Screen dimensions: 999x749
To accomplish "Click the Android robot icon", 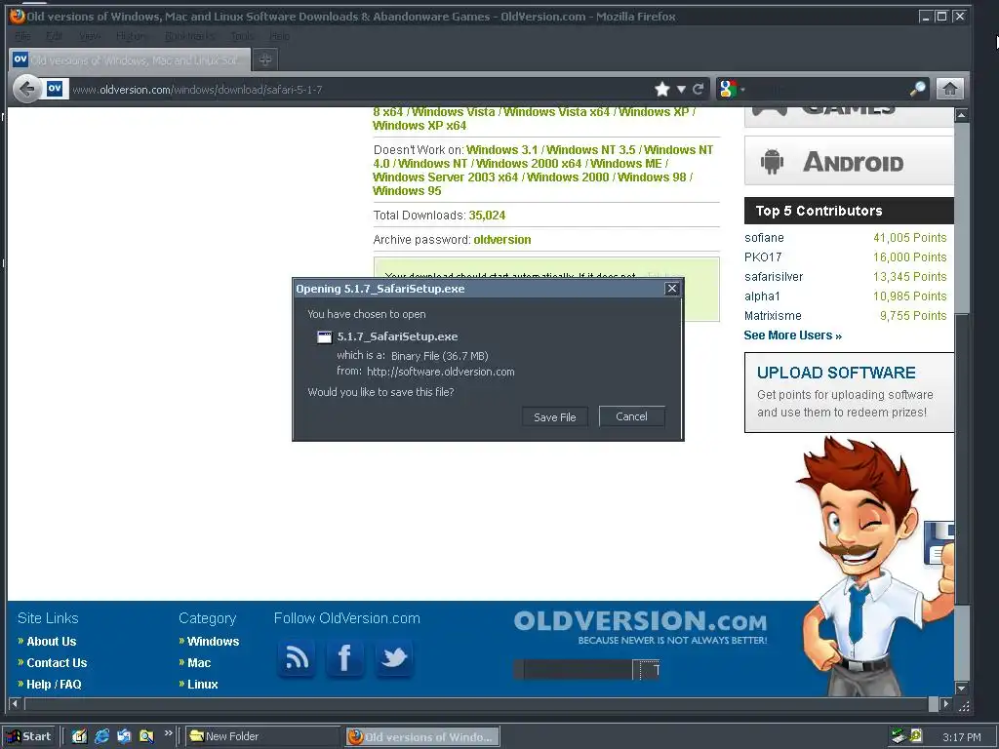I will coord(772,161).
